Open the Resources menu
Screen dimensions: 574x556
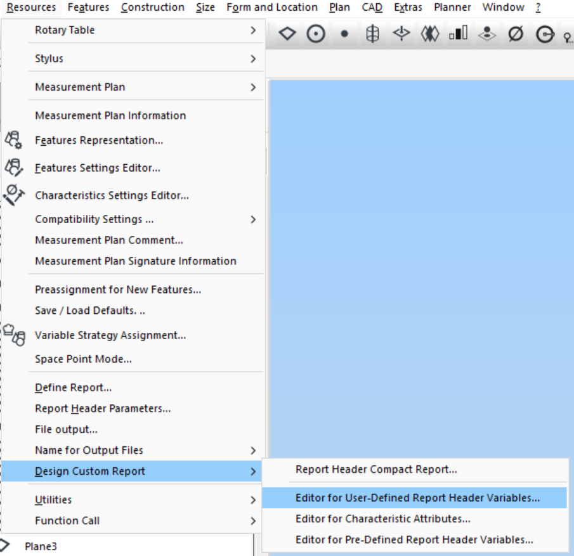pyautogui.click(x=31, y=8)
